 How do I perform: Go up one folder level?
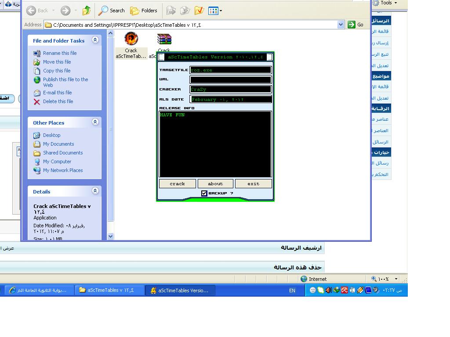click(x=87, y=11)
